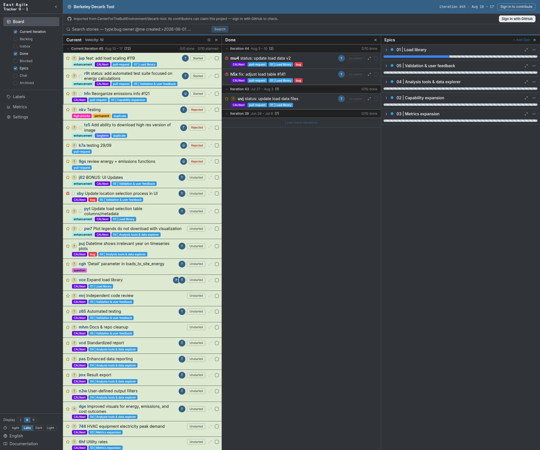The width and height of the screenshot is (540, 450).
Task: Click Add Epic link
Action: (521, 40)
